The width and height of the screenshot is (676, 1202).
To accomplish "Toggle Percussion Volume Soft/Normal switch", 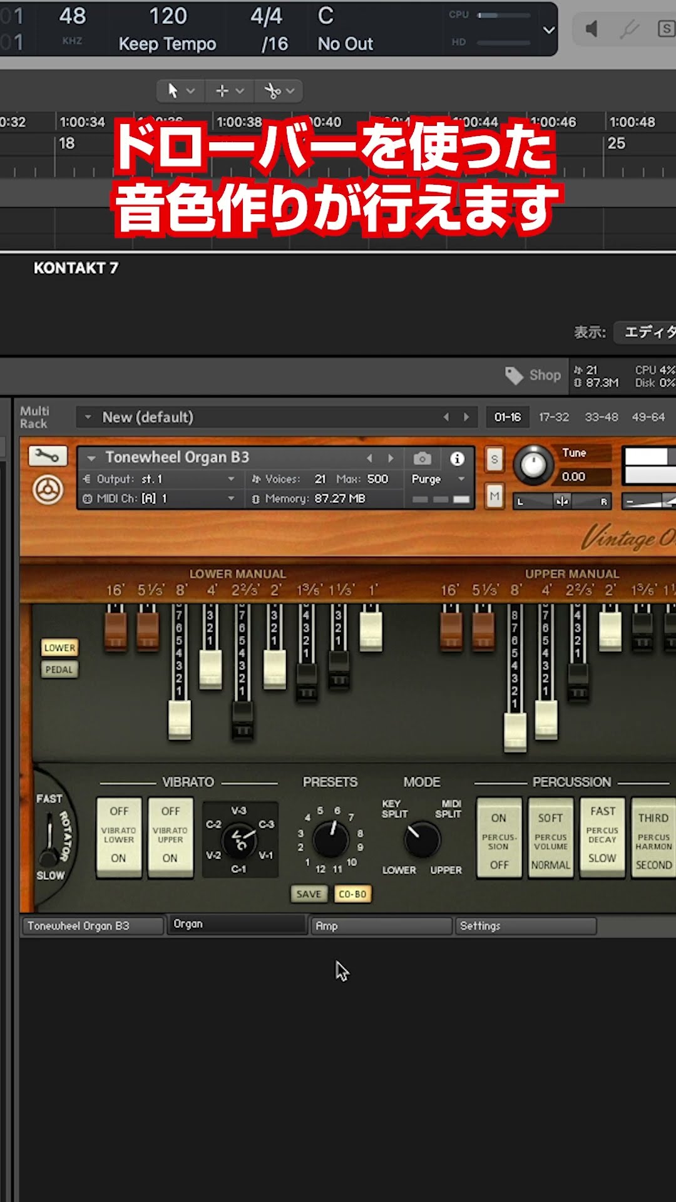I will pos(551,838).
